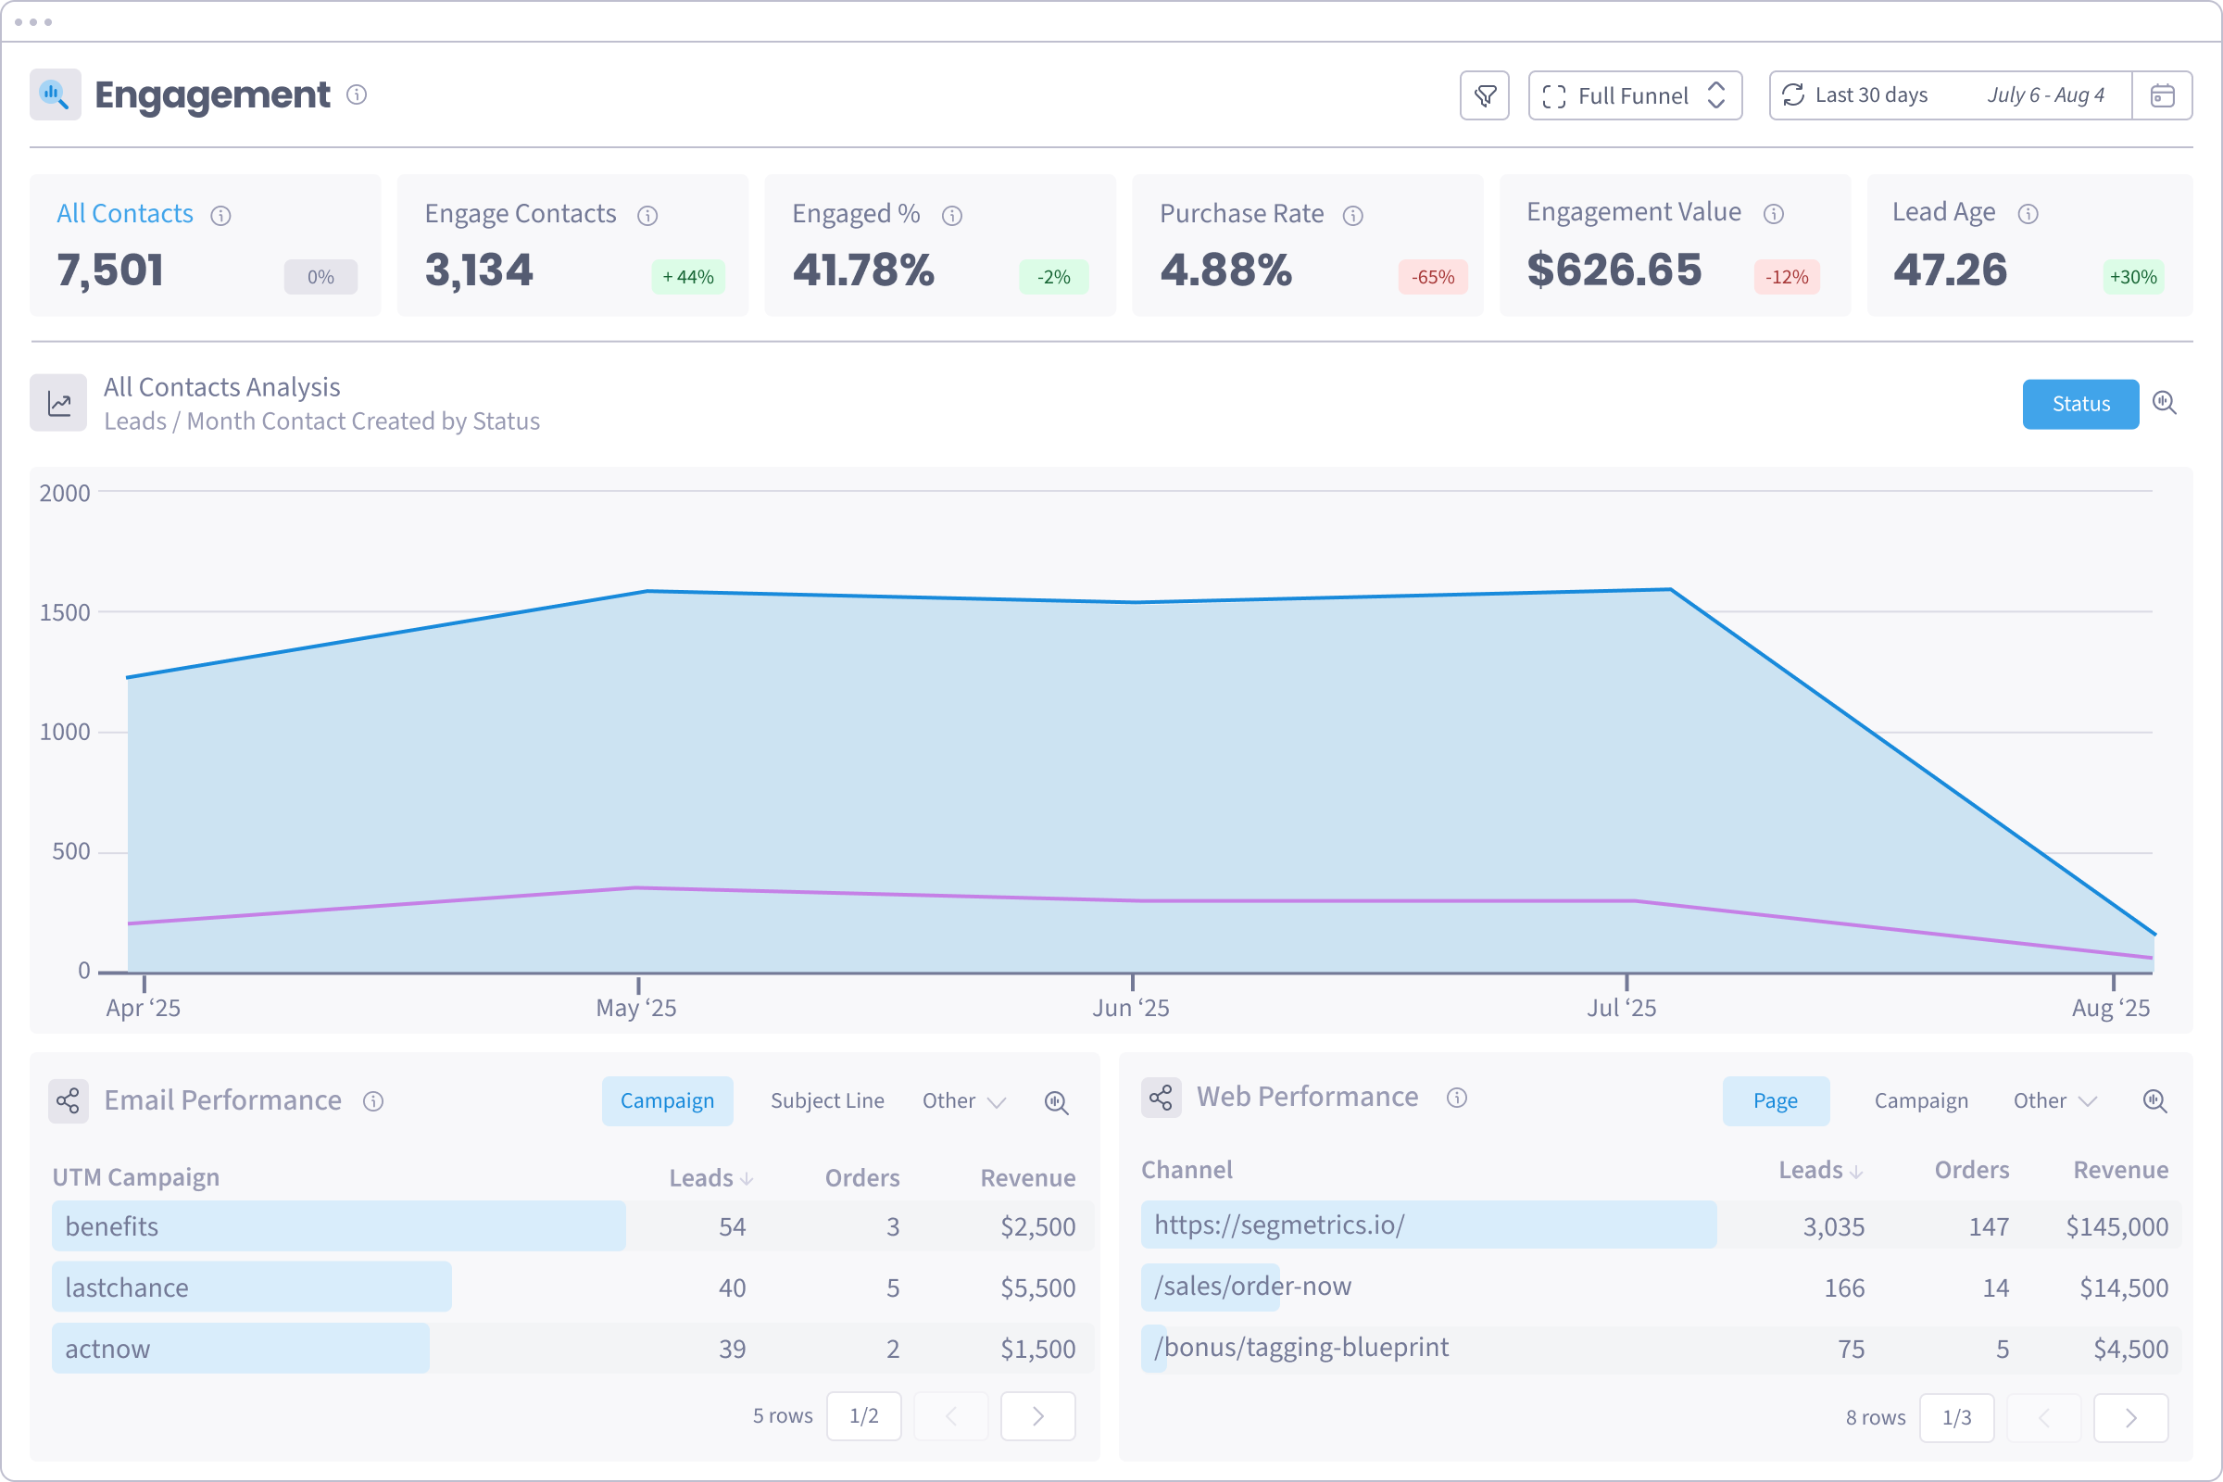Click the info icon next to Purchase Rate
This screenshot has height=1482, width=2223.
pos(1352,216)
